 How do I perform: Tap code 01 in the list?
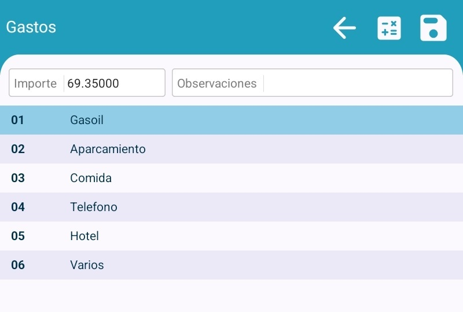[x=18, y=120]
